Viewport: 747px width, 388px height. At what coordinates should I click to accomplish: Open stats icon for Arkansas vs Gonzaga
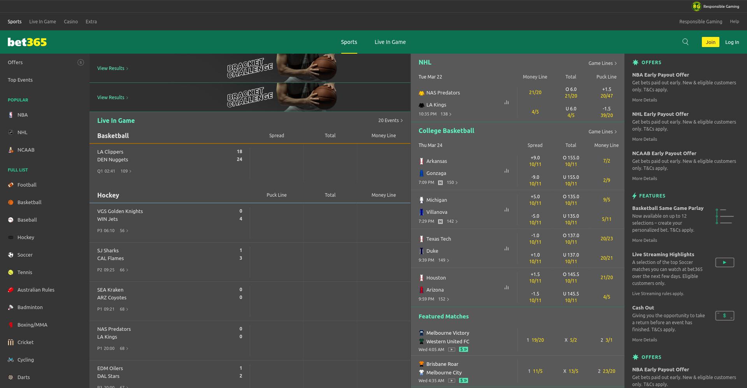[x=507, y=171]
